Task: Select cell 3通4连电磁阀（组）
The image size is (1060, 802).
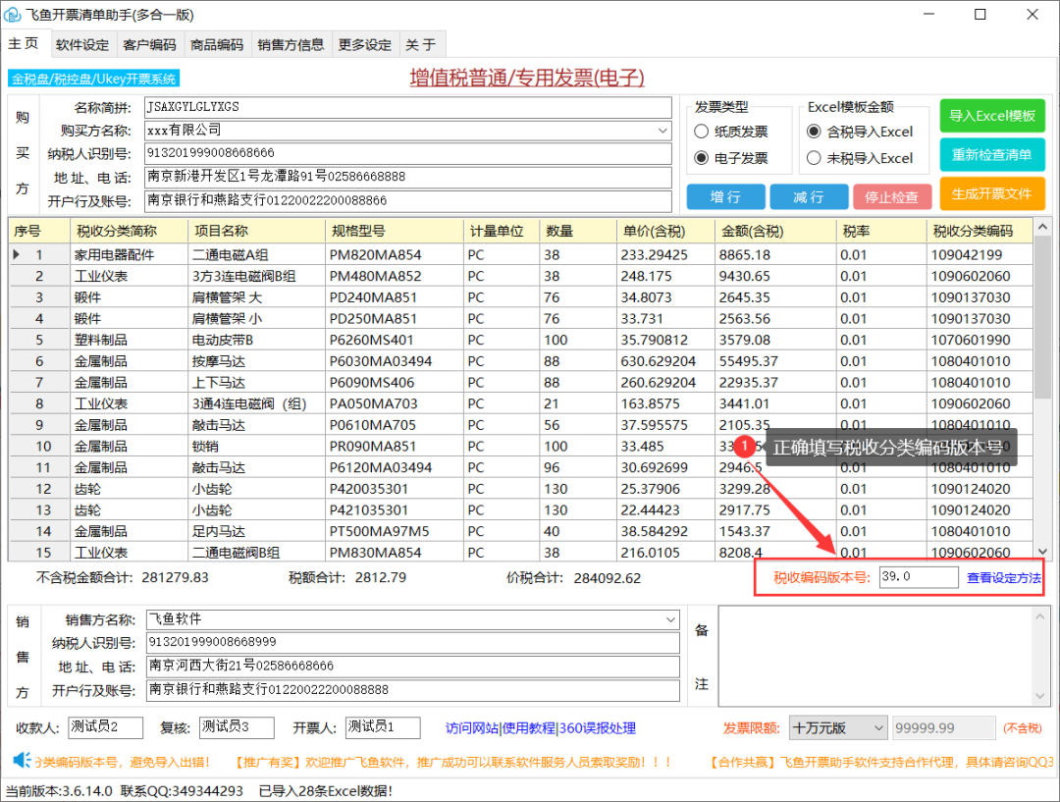Action: [x=257, y=403]
